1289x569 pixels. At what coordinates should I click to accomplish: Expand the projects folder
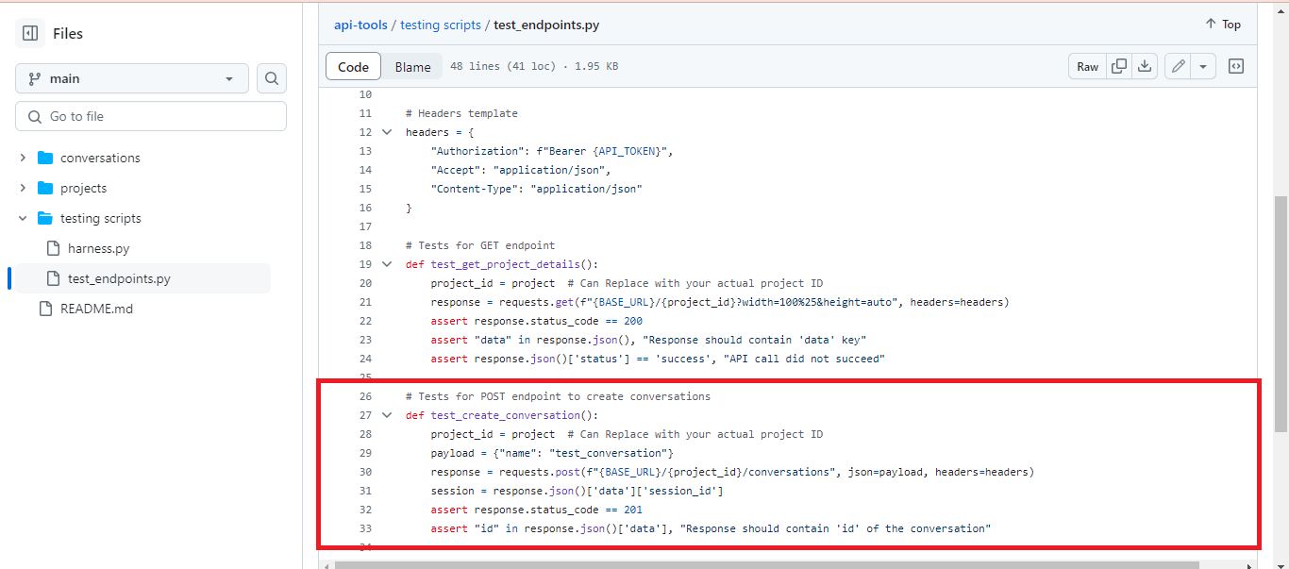coord(23,188)
